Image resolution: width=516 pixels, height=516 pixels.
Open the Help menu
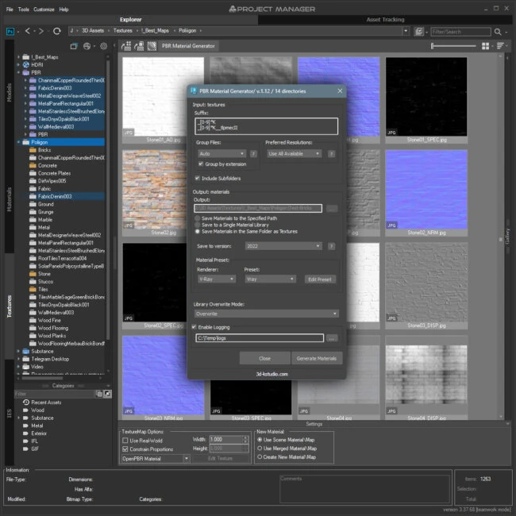click(64, 10)
